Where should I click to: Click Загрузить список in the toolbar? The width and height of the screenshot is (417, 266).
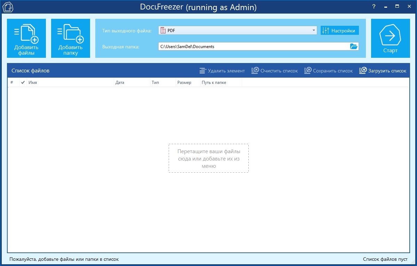(x=383, y=71)
